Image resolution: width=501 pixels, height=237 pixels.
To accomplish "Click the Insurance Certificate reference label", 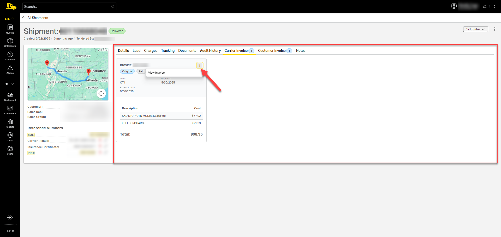I will click(43, 147).
